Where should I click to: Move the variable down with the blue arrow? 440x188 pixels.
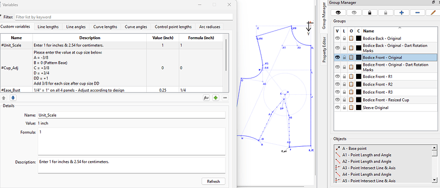[x=13, y=98]
